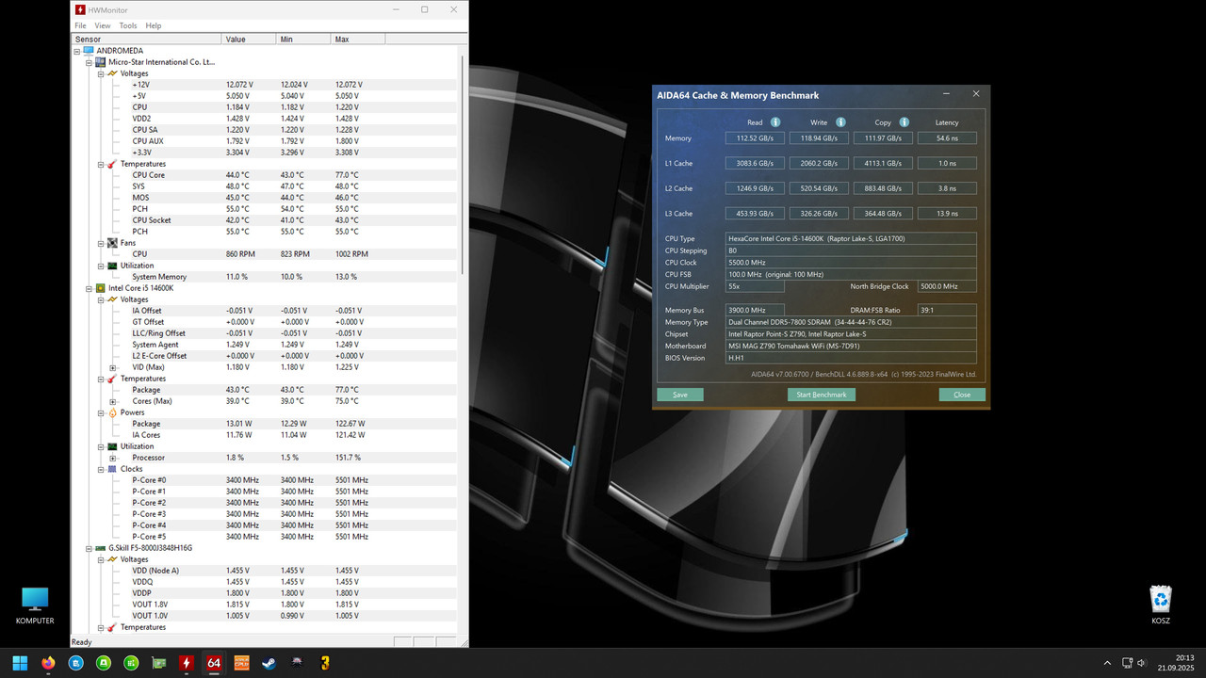This screenshot has height=678, width=1206.
Task: Expand the VID (Max) entry
Action: [x=112, y=367]
